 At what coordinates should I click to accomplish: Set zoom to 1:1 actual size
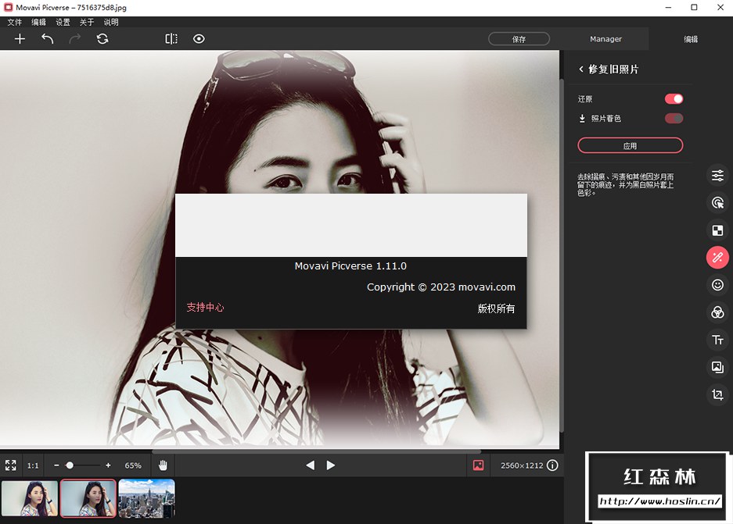33,465
